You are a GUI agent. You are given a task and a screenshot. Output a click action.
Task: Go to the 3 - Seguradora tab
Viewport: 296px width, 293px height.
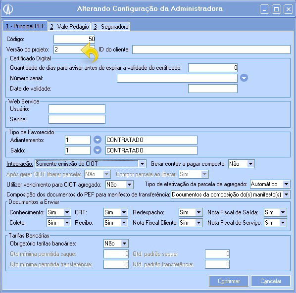[111, 27]
